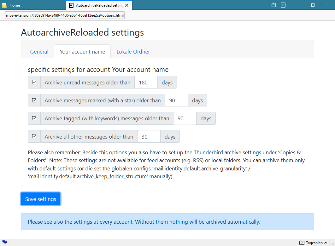Screen dimensions: 335x246
Task: Toggle archive unread messages checkbox
Action: point(34,82)
